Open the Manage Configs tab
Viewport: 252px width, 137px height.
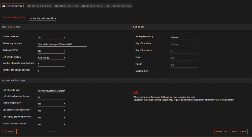point(119,6)
